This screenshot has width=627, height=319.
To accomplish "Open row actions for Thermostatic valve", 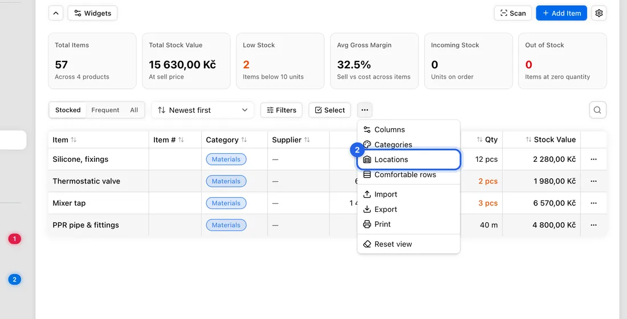I will coord(593,181).
